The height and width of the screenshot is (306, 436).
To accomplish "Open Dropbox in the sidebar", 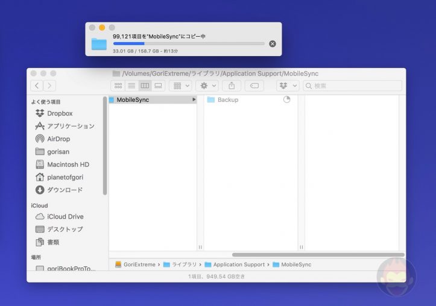I will (x=60, y=113).
